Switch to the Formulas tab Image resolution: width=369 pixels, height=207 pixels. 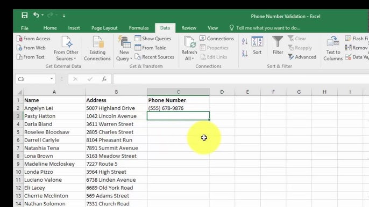coord(139,28)
